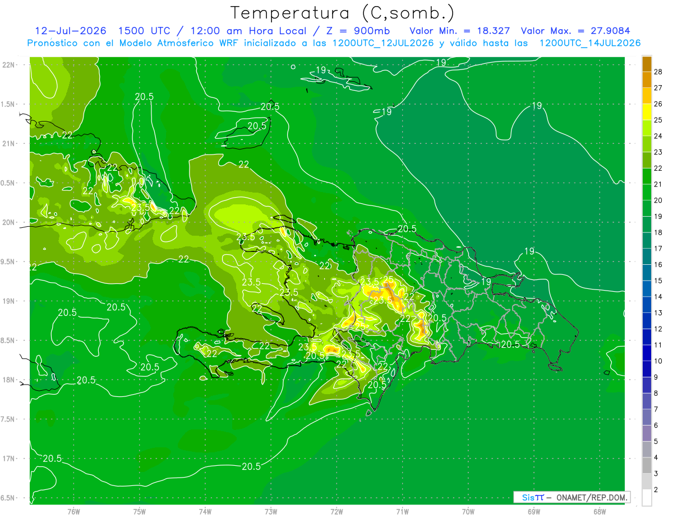Click the 25 contour label on the map
The image size is (673, 519).
(388, 279)
